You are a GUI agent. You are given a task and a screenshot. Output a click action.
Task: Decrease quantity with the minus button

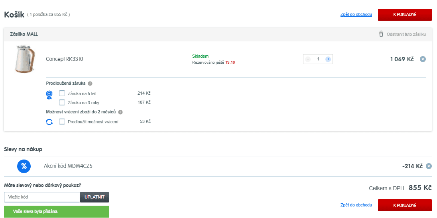(308, 59)
